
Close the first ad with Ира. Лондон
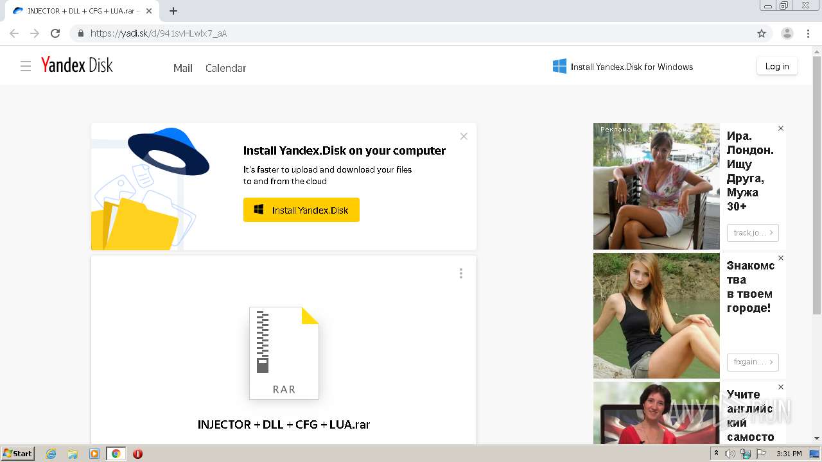pyautogui.click(x=781, y=128)
